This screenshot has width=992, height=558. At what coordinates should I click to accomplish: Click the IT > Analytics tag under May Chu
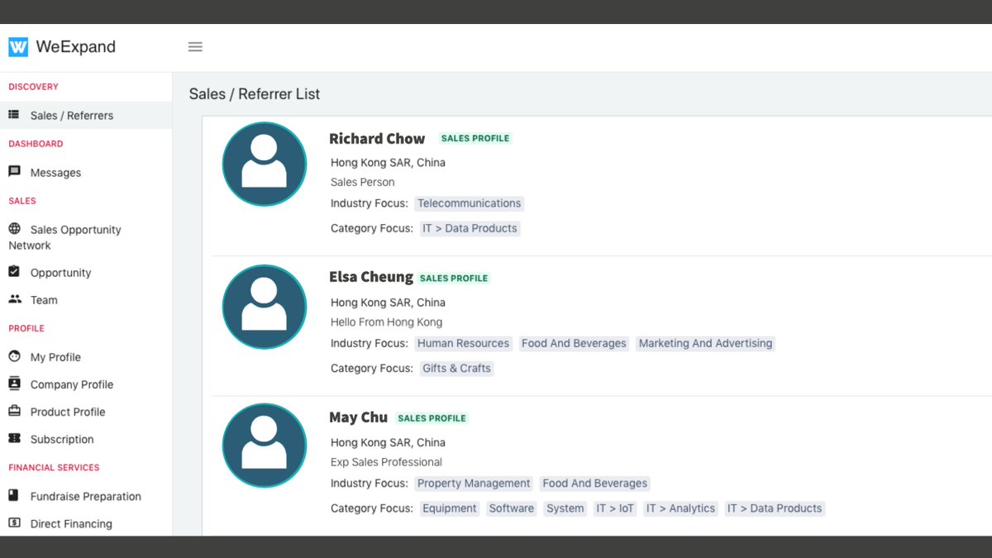click(680, 508)
